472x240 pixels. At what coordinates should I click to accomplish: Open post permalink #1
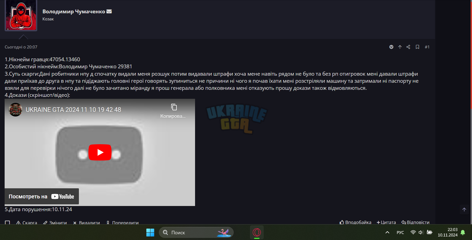(427, 47)
